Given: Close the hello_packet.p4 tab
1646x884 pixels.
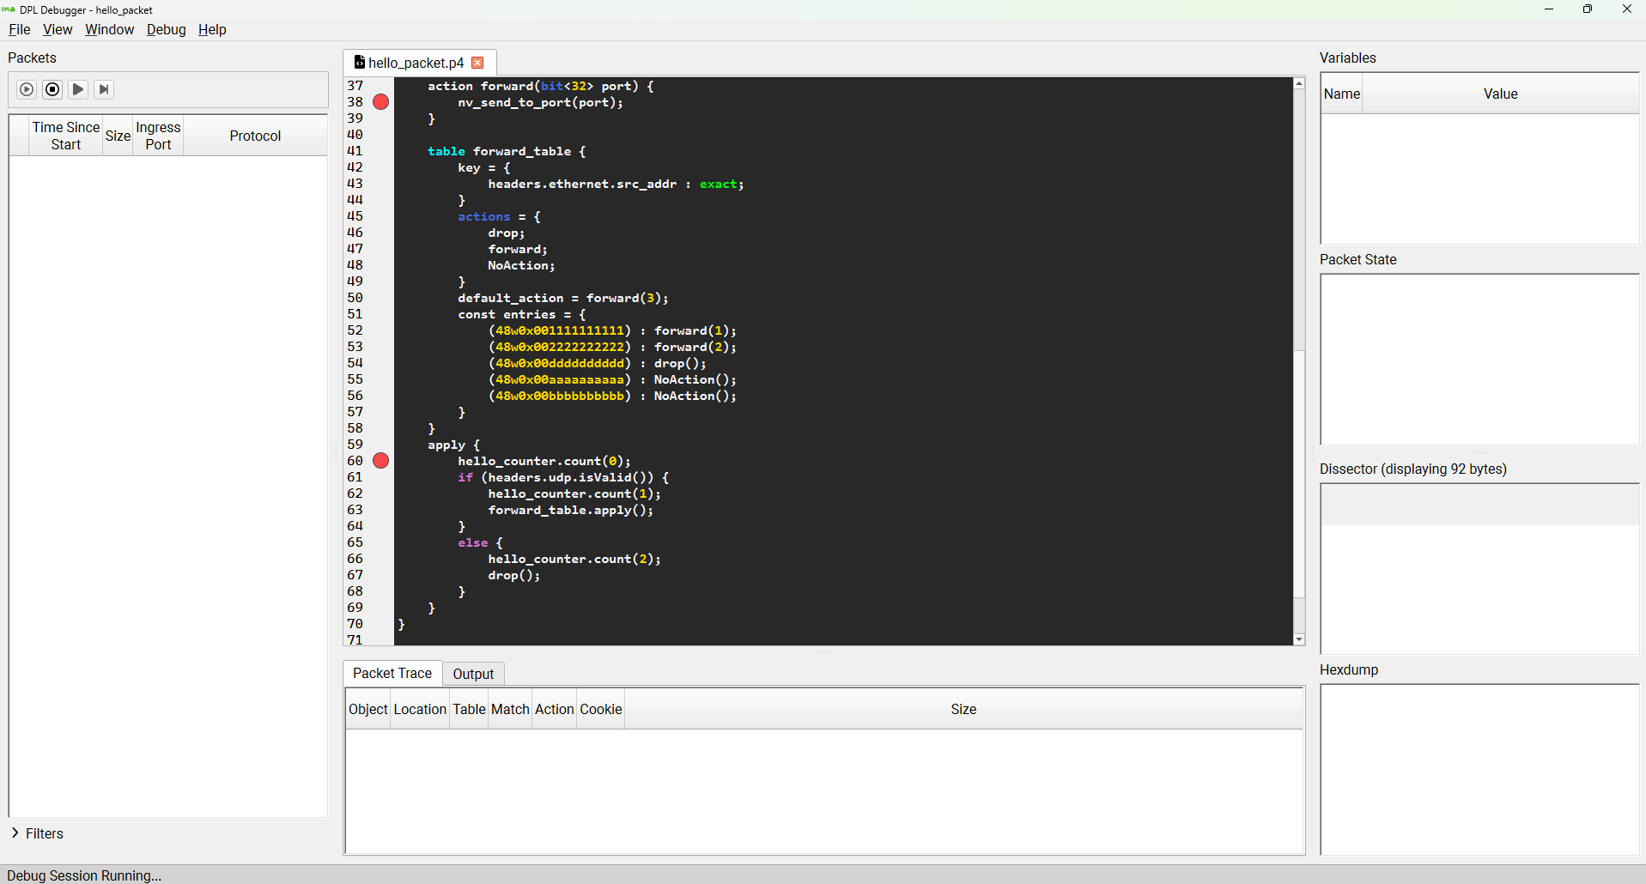Looking at the screenshot, I should tap(478, 63).
